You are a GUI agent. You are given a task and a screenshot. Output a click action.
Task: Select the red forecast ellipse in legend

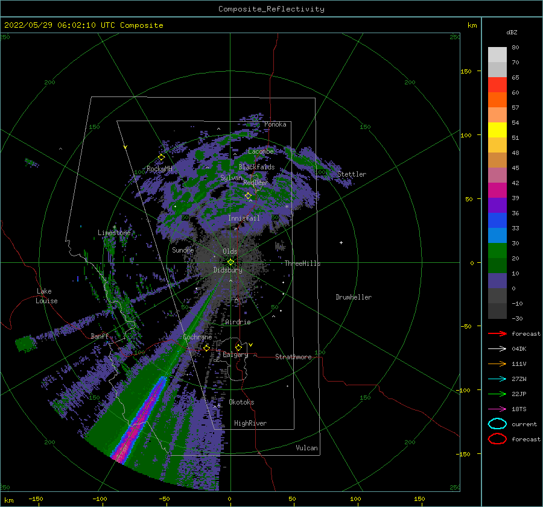(x=497, y=439)
